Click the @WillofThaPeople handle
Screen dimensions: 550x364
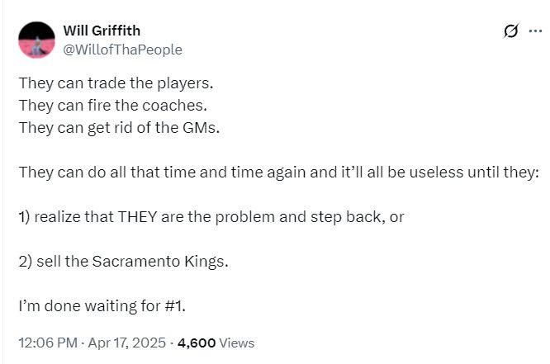coord(122,50)
